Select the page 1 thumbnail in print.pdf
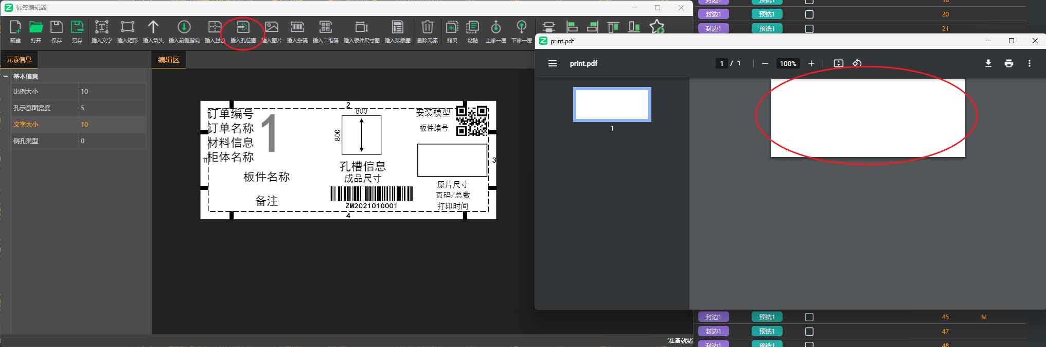The image size is (1046, 347). [x=612, y=105]
